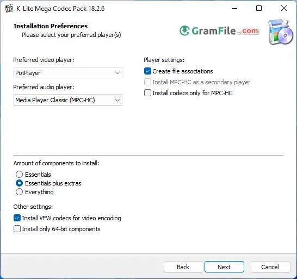Continue with the Next button

tap(224, 267)
